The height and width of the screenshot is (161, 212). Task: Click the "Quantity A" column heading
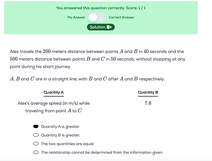pos(53,92)
